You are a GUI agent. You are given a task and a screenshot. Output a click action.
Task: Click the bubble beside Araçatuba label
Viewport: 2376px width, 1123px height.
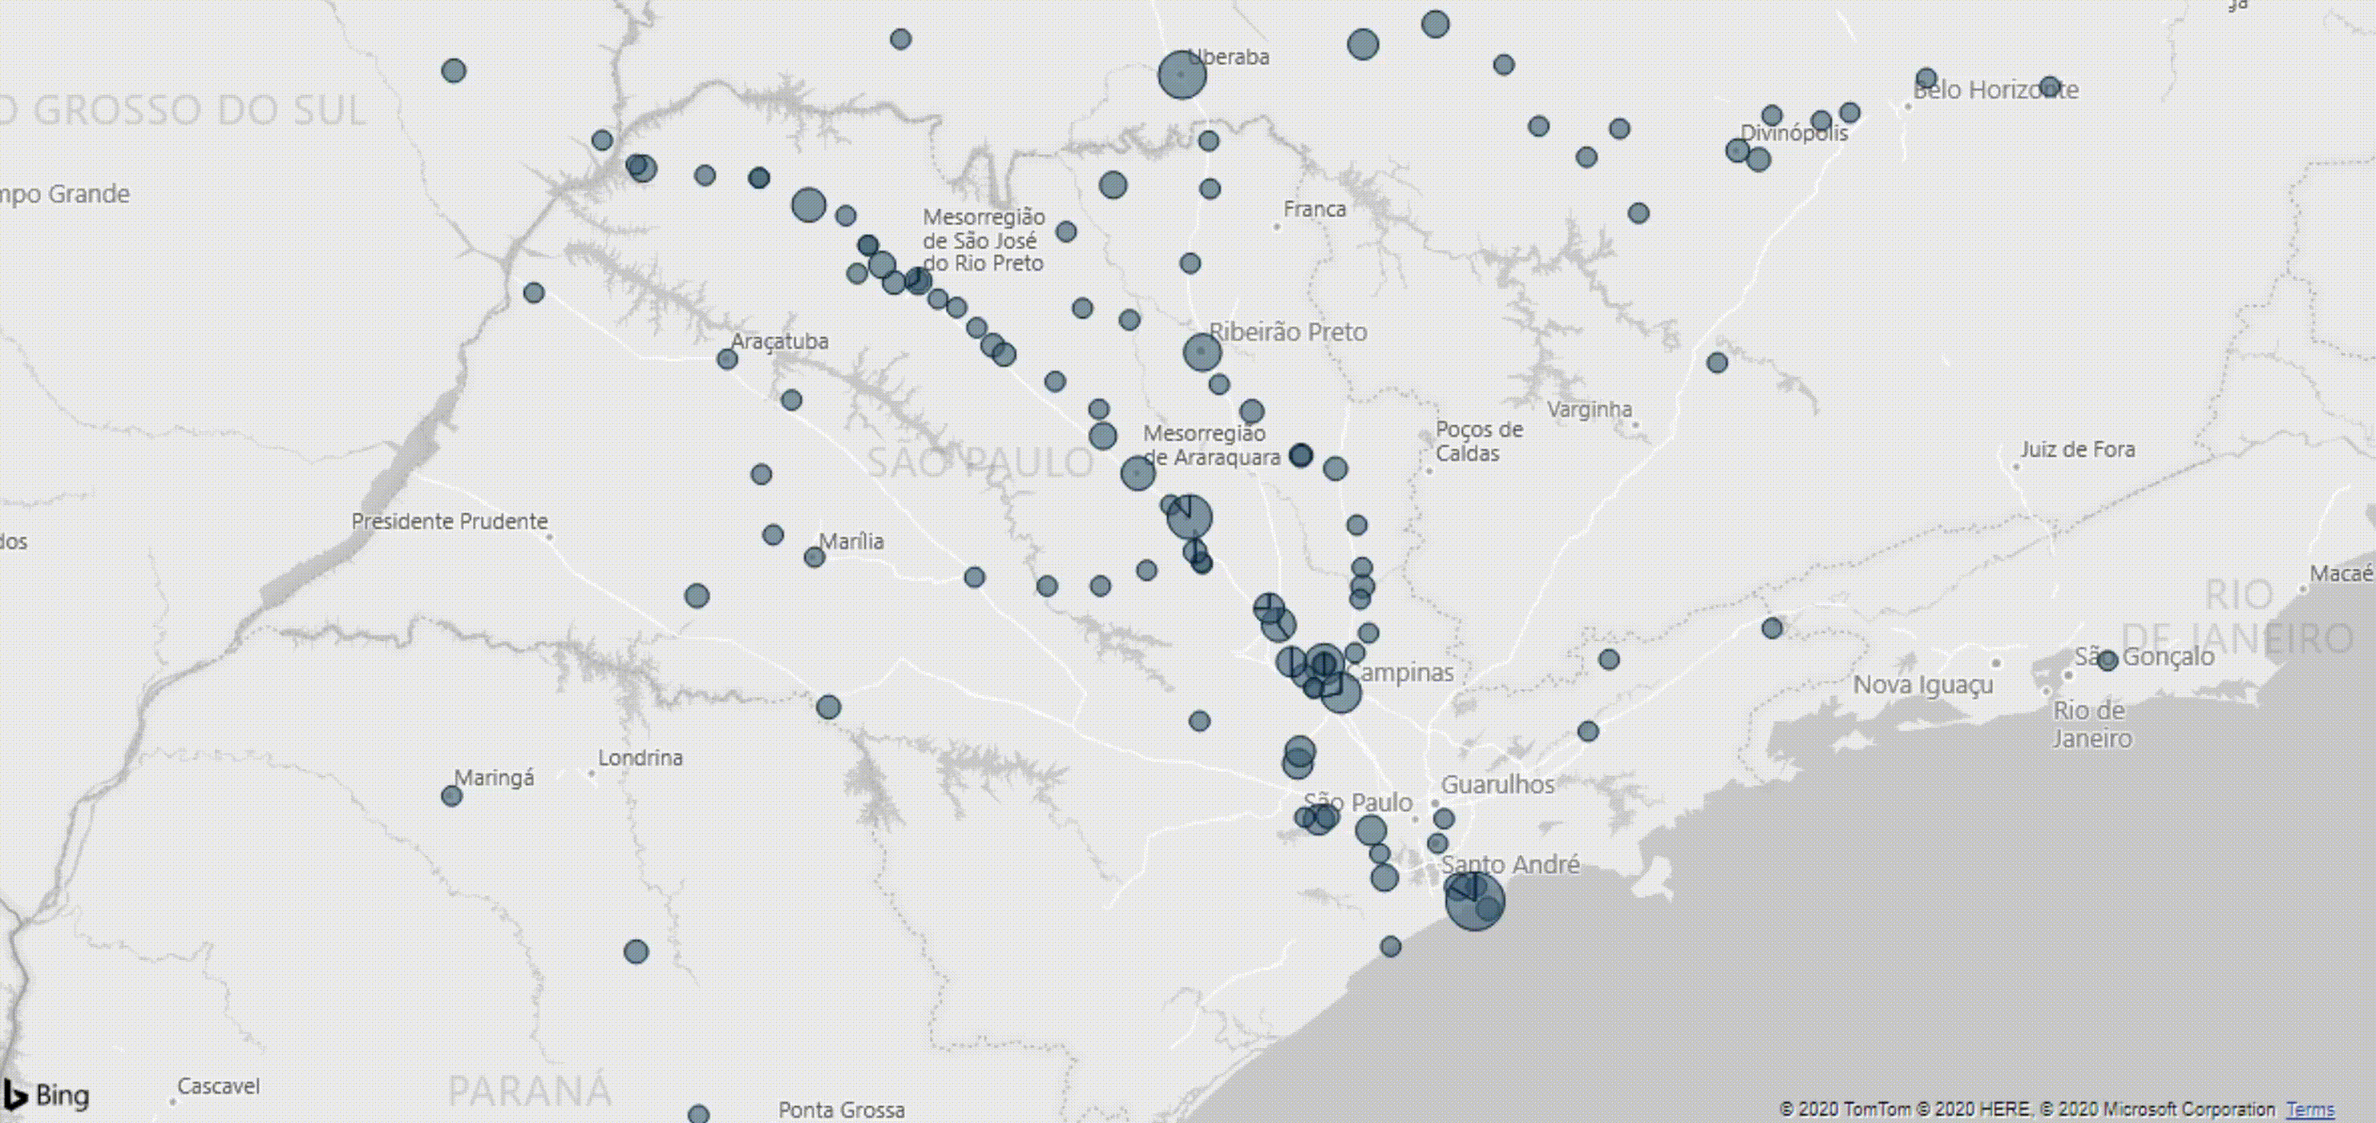click(x=727, y=359)
